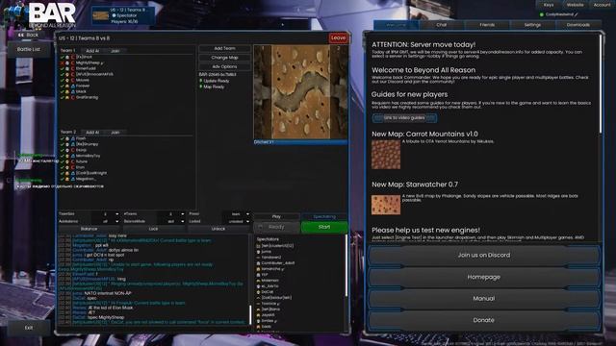Open the Homepage button
The height and width of the screenshot is (346, 616).
point(483,277)
